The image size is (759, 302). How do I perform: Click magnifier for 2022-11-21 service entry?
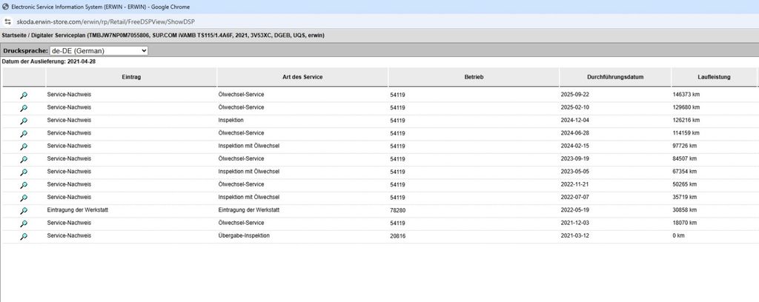(24, 185)
